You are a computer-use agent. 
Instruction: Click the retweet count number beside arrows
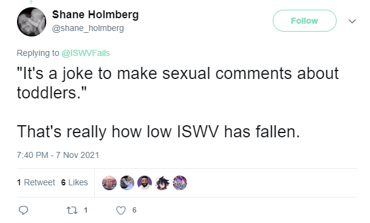point(86,210)
